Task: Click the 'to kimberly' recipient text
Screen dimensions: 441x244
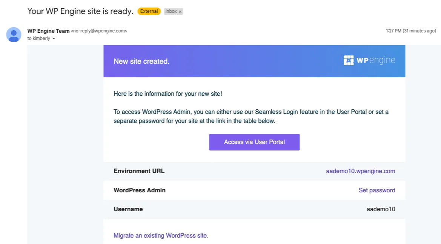Action: point(38,38)
